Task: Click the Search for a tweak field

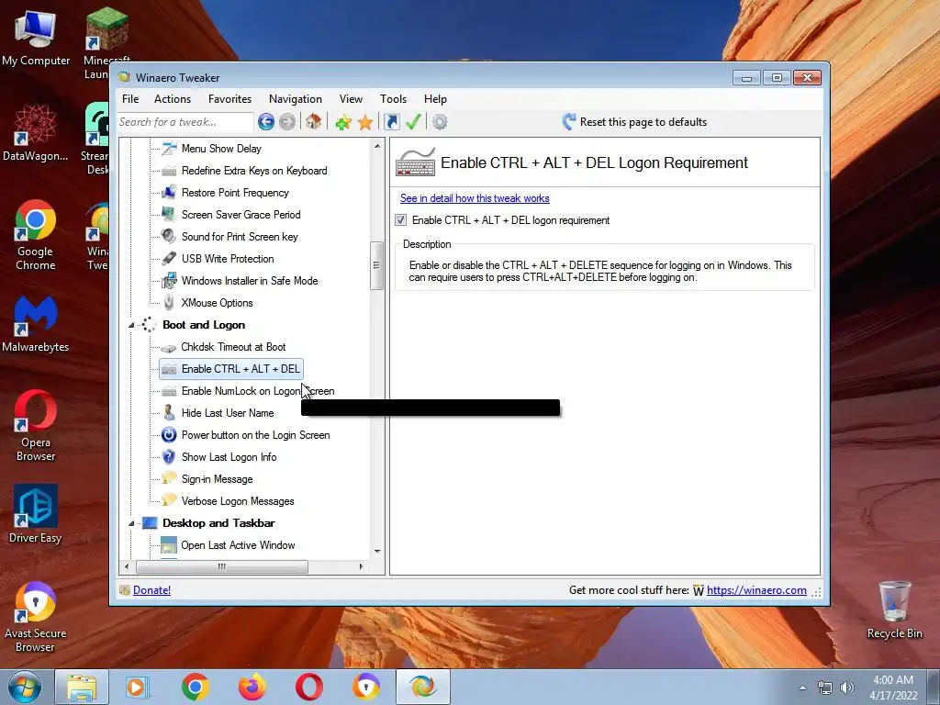Action: click(185, 122)
